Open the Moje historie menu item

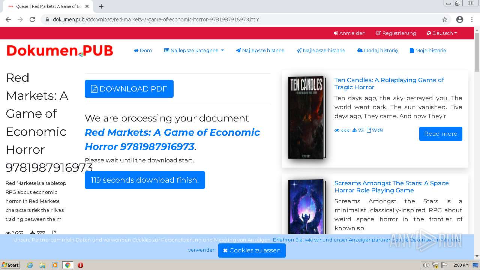coord(428,50)
